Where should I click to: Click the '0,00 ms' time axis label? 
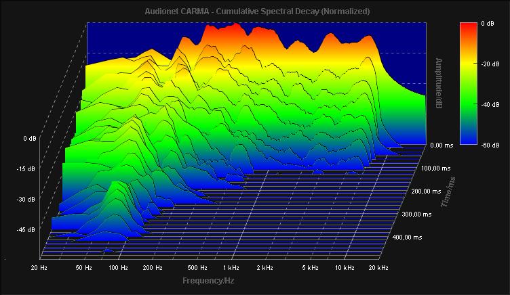pos(442,145)
